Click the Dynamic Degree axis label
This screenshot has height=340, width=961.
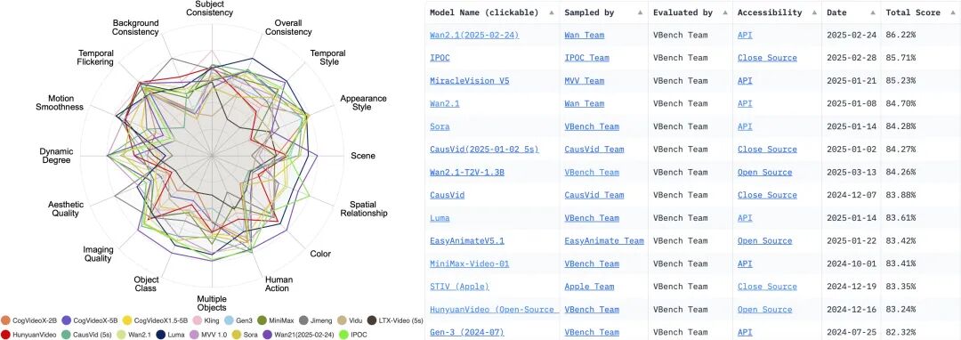point(56,157)
